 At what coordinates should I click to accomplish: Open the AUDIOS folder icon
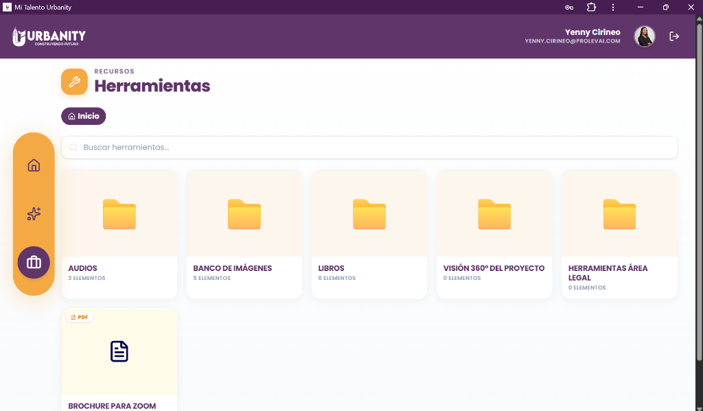[119, 214]
